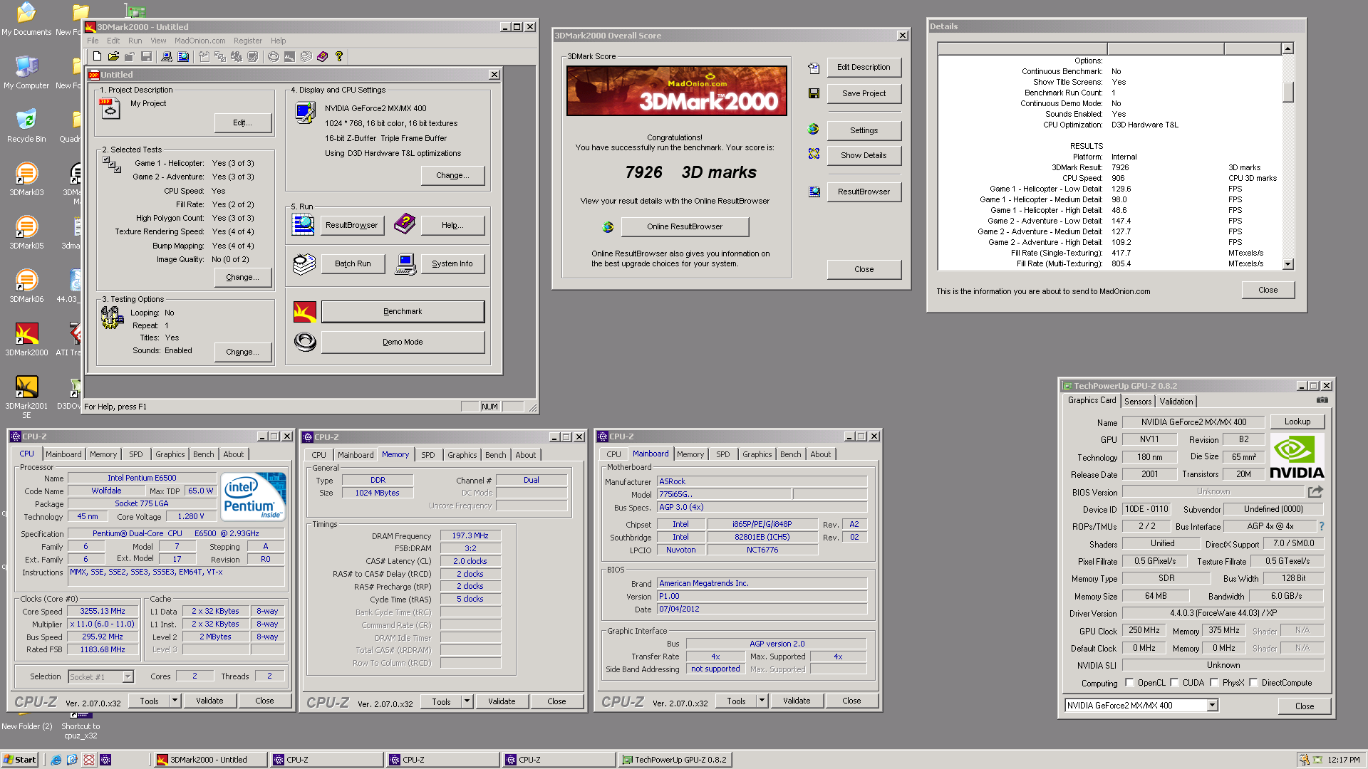Click the Benchmark button in 3DMark2000
Viewport: 1368px width, 769px height.
(403, 311)
